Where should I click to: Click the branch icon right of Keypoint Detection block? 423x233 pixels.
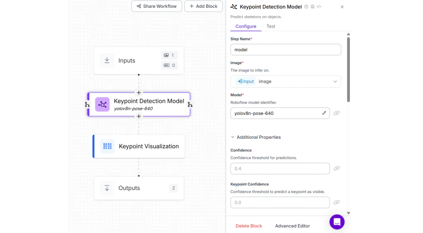(190, 105)
